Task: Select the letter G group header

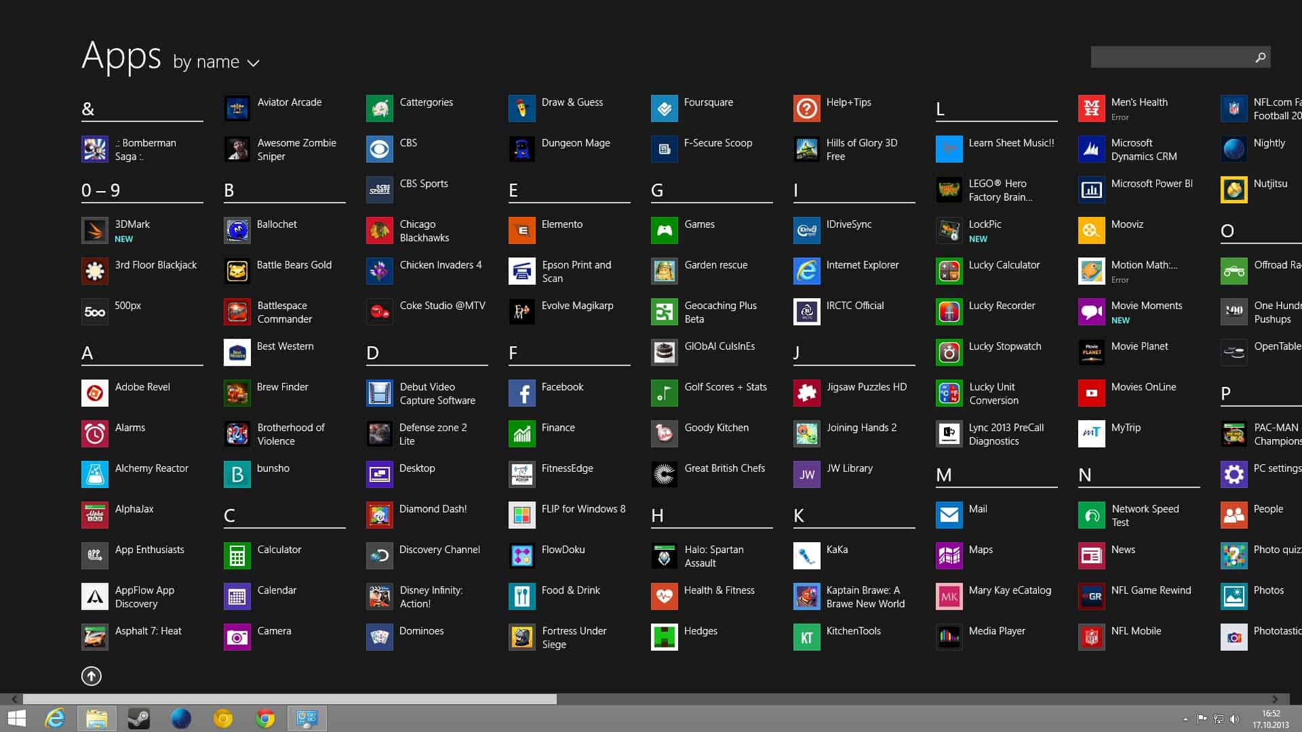Action: 656,190
